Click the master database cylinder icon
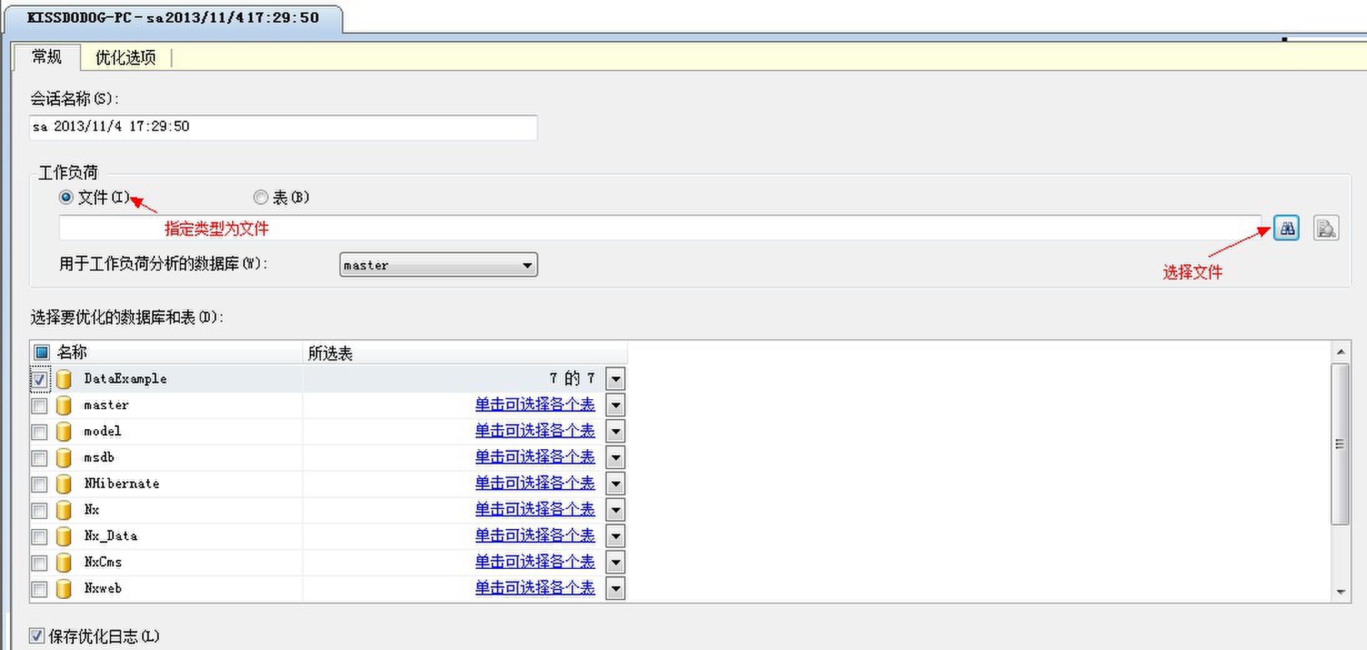 pyautogui.click(x=64, y=405)
